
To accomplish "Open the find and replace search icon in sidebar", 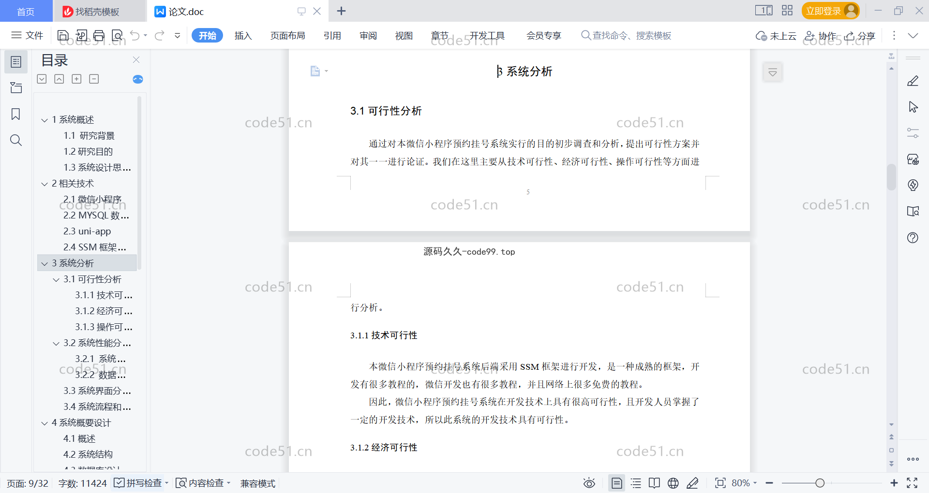I will pyautogui.click(x=16, y=140).
